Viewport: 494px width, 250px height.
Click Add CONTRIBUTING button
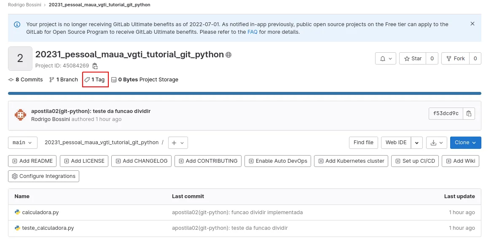tap(208, 161)
